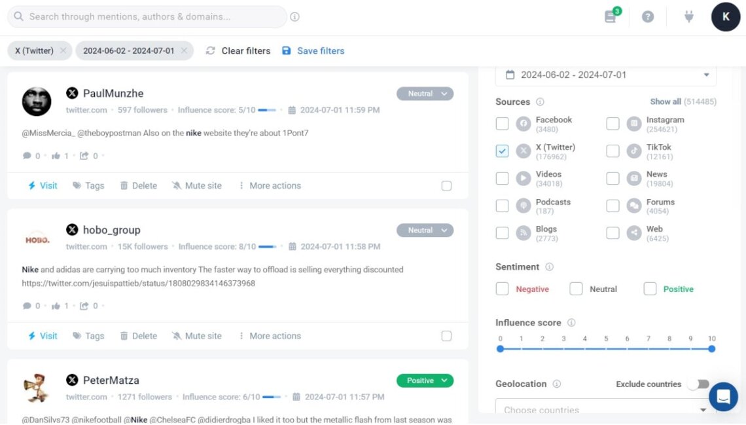This screenshot has width=746, height=425.
Task: Click the Facebook source icon
Action: (x=524, y=124)
